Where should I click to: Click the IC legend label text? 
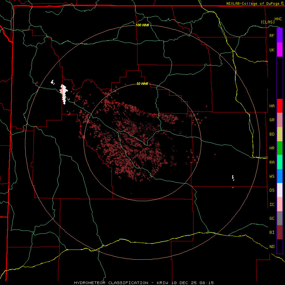point(272,205)
